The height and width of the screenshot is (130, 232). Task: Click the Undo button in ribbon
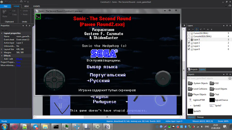[x=24, y=11]
